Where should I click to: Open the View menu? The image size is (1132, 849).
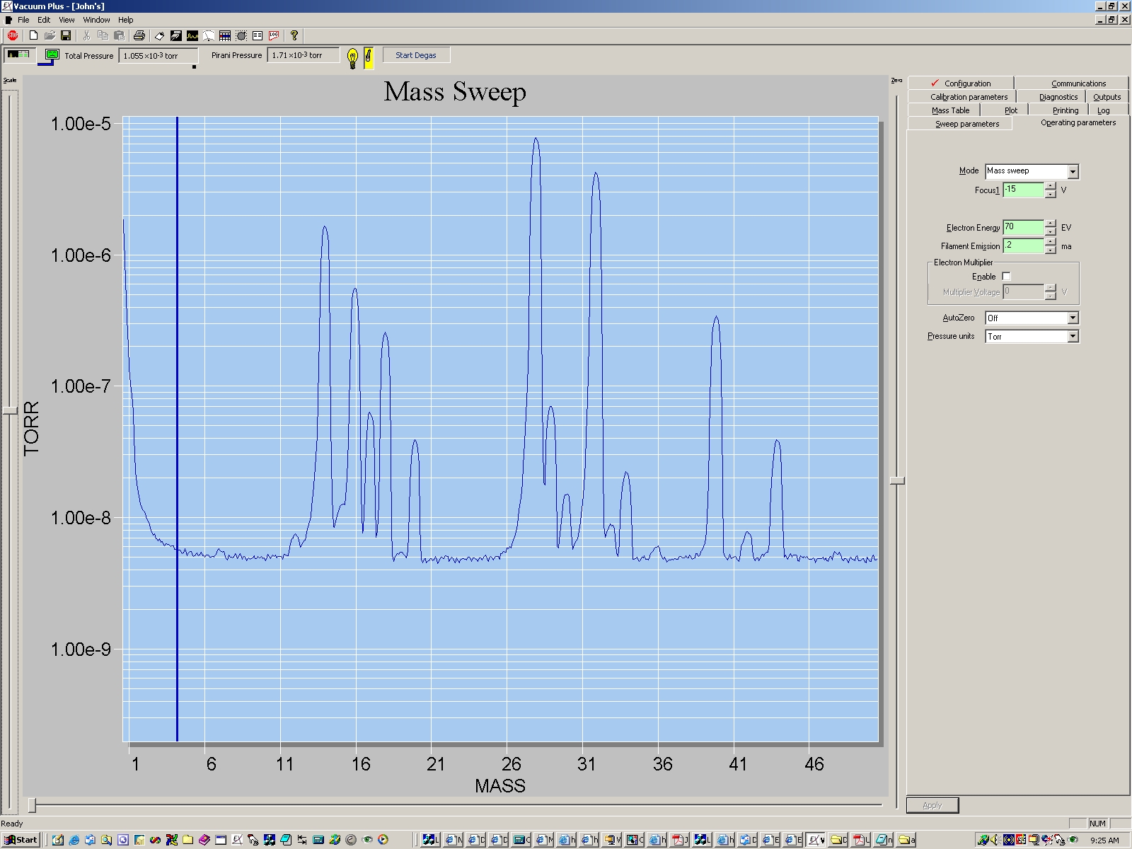(67, 20)
